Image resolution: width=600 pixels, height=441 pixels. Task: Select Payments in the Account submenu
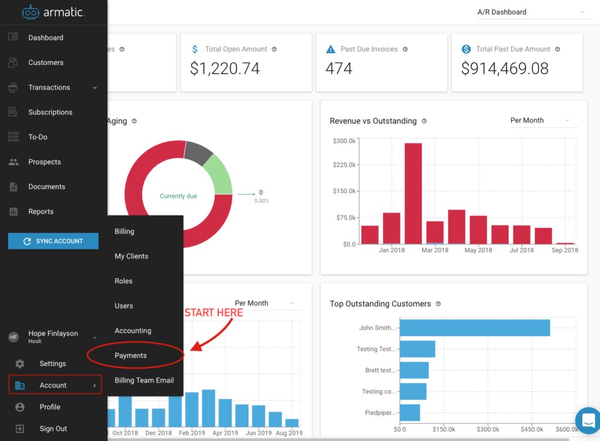(131, 355)
